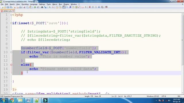The width and height of the screenshot is (184, 103).
Task: Print the document using the Print icon
Action: coord(20,7)
